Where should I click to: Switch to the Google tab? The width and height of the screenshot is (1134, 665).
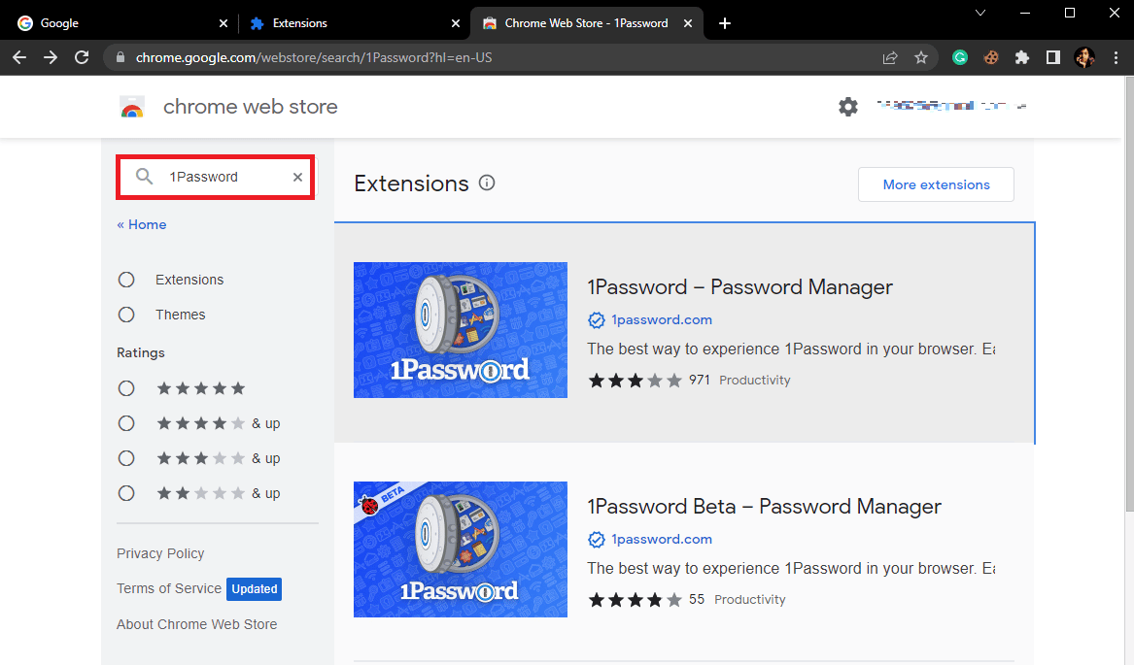(x=121, y=23)
